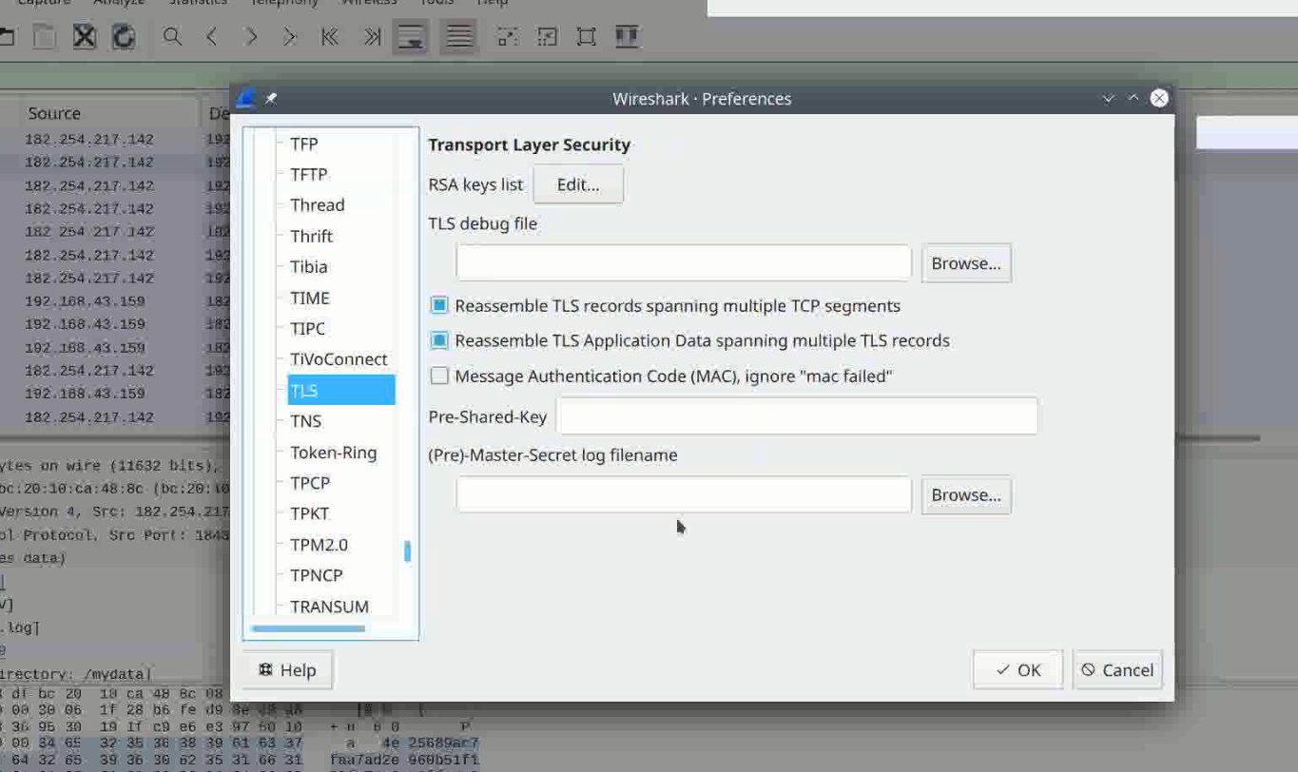This screenshot has height=772, width=1298.
Task: Focus the TLS debug file field
Action: click(x=684, y=263)
